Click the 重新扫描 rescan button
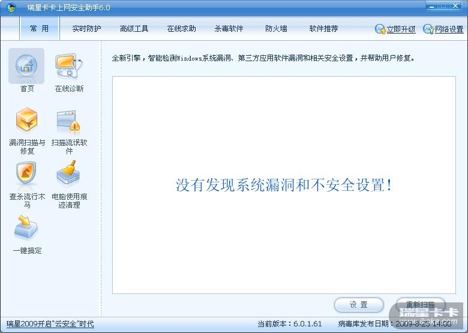Viewport: 468px width, 333px height. point(421,305)
